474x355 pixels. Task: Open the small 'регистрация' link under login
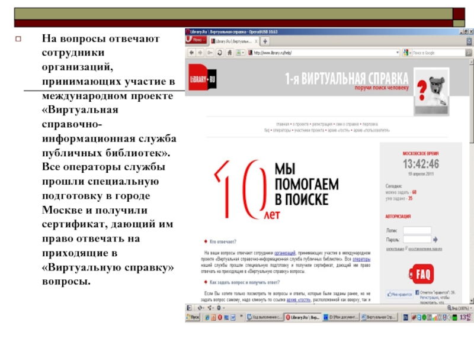tap(395, 248)
